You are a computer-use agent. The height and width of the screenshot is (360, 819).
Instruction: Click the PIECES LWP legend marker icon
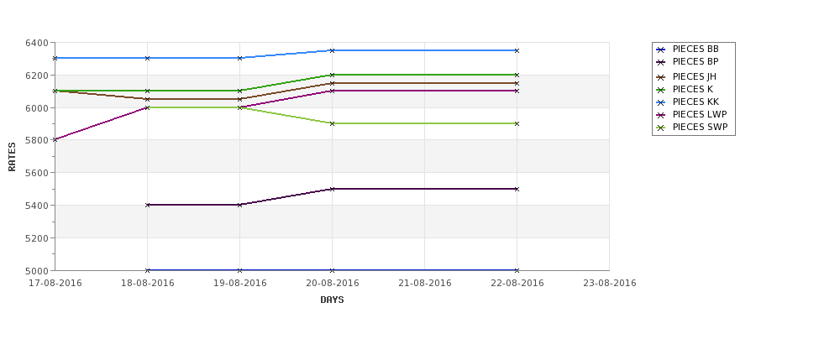tap(661, 115)
